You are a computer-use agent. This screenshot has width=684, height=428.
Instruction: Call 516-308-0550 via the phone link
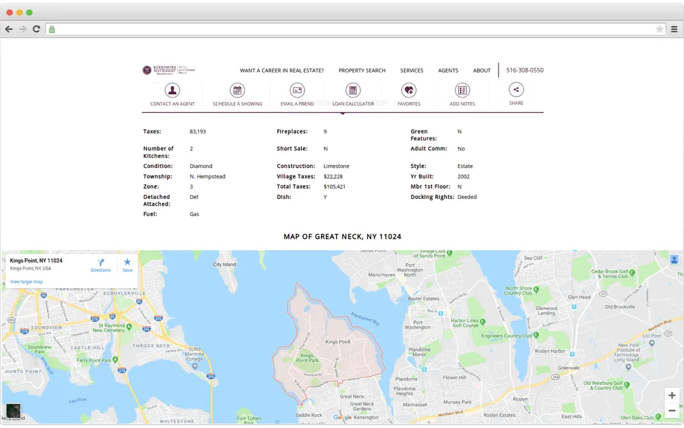click(525, 70)
